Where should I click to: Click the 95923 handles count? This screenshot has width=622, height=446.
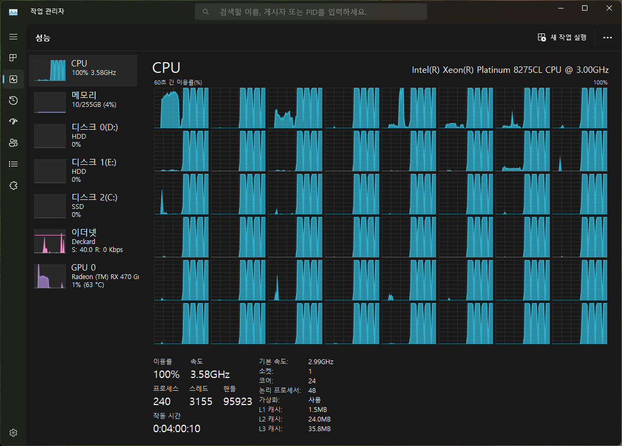coord(238,401)
